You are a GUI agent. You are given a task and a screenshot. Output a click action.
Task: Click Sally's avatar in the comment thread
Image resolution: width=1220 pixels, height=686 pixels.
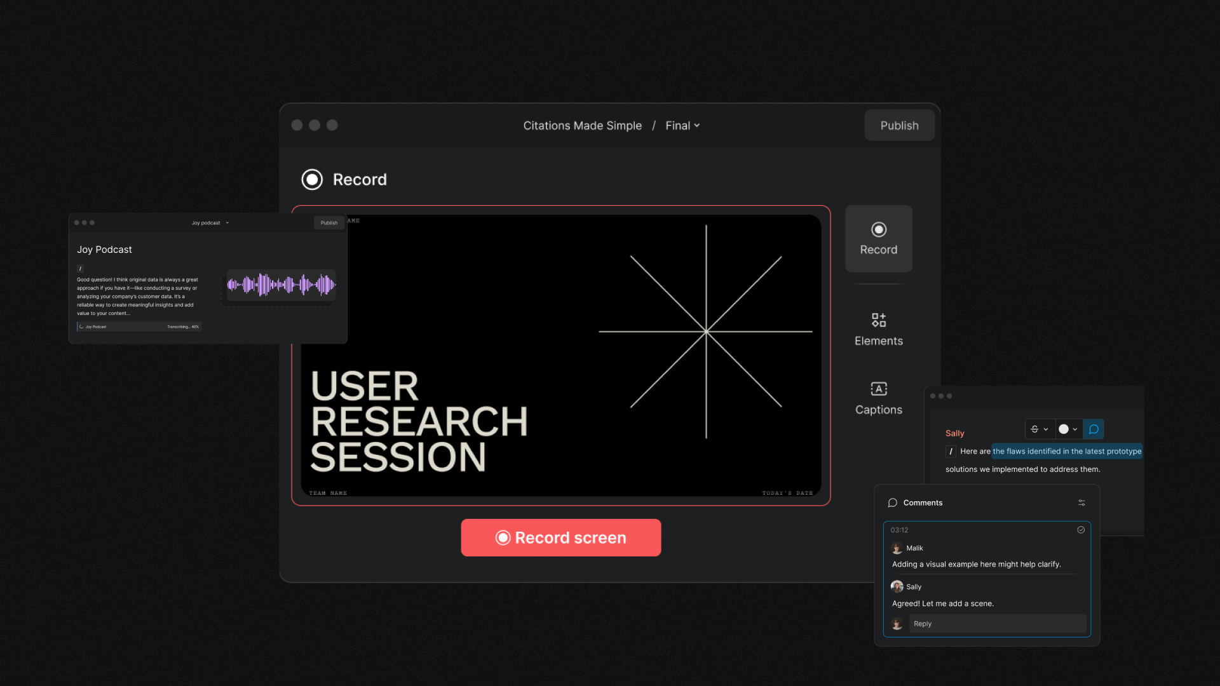[897, 586]
